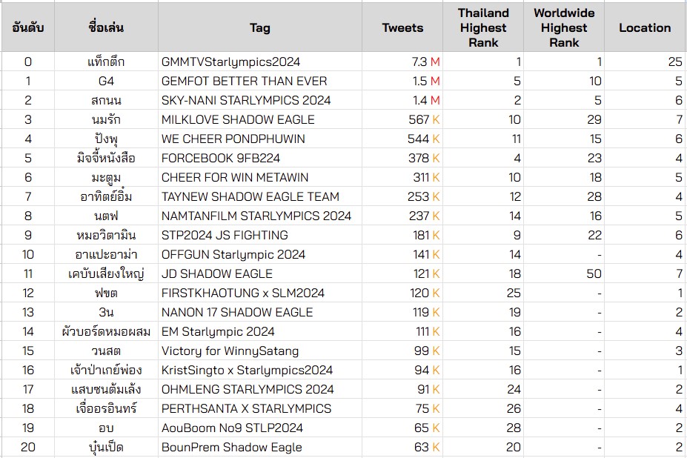The height and width of the screenshot is (458, 687).
Task: Select the 567 K tweets cell
Action: (x=402, y=119)
